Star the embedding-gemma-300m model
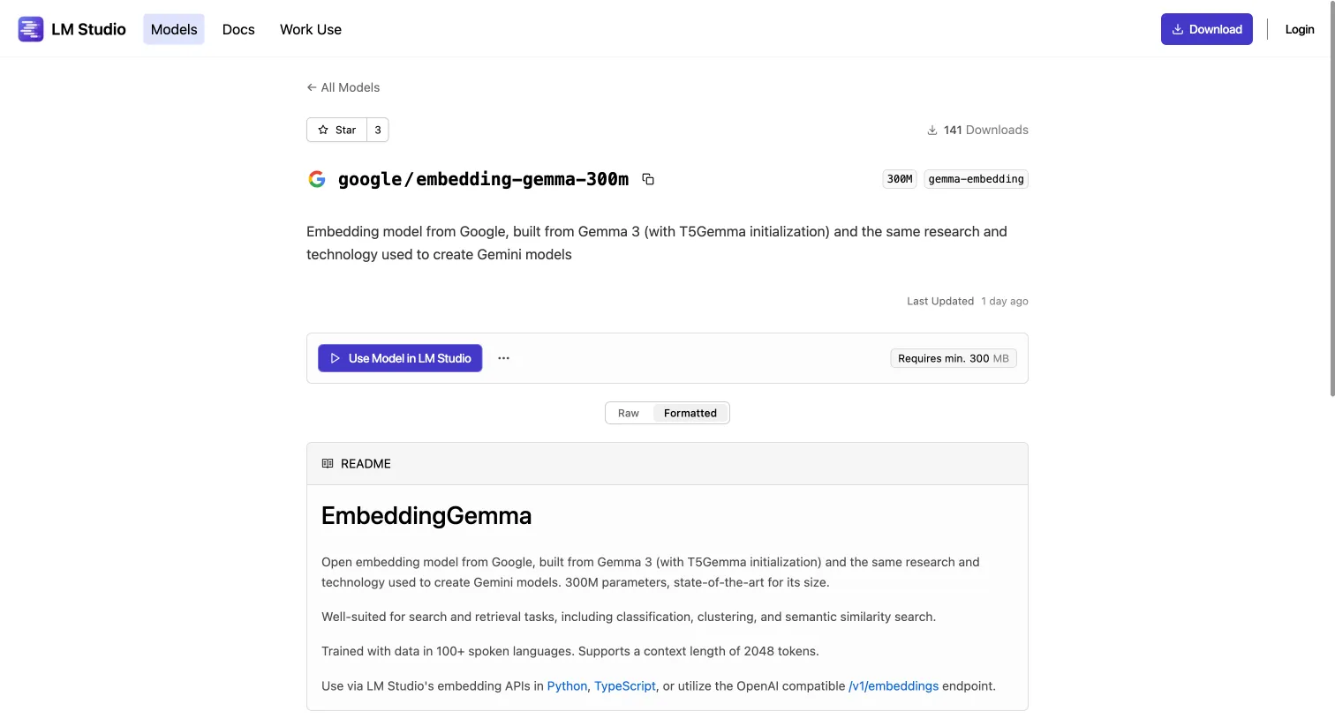This screenshot has width=1335, height=726. point(336,130)
